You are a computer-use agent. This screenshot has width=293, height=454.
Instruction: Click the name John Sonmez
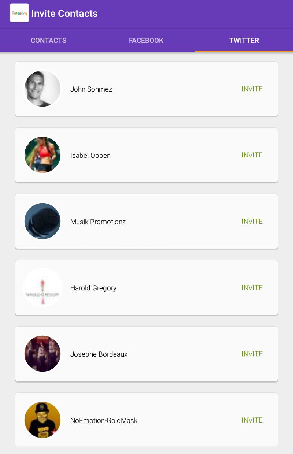[x=91, y=89]
